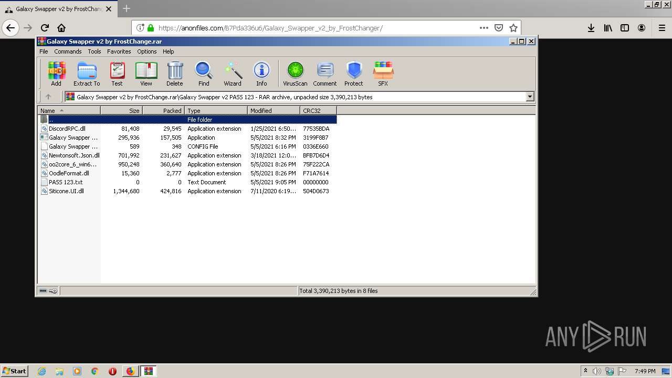672x378 pixels.
Task: Select the parent folder '..' row
Action: pyautogui.click(x=187, y=120)
